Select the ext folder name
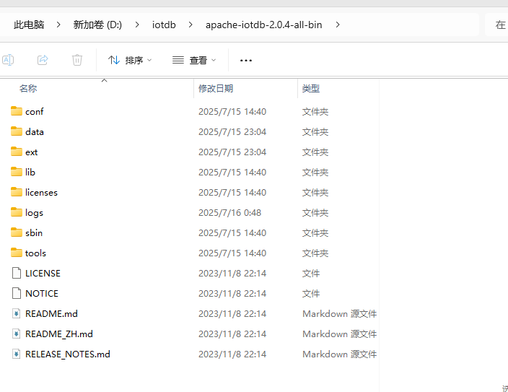The image size is (508, 392). click(x=32, y=152)
